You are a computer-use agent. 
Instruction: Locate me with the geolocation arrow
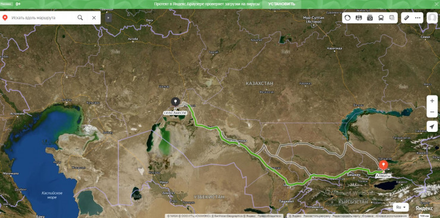pyautogui.click(x=432, y=127)
